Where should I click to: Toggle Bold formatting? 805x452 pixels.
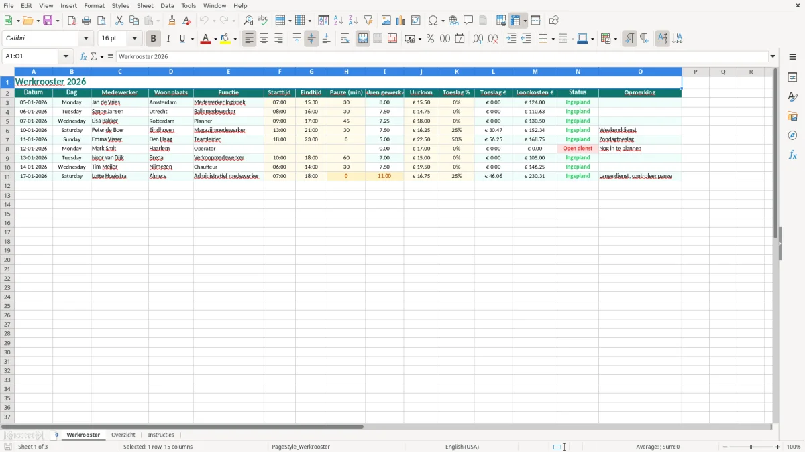(x=154, y=39)
